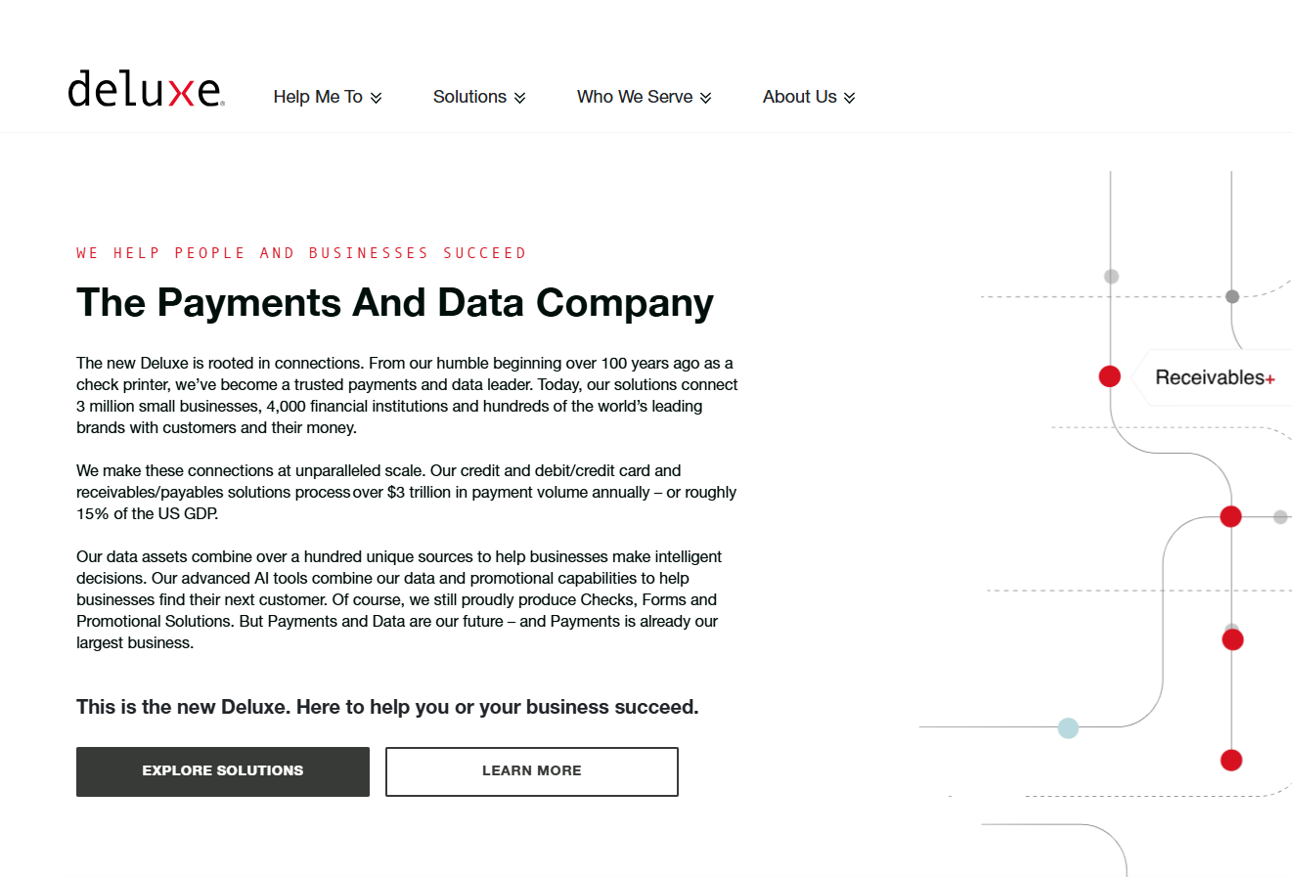Expand the chevron next to Solutions
The image size is (1292, 877).
point(520,98)
